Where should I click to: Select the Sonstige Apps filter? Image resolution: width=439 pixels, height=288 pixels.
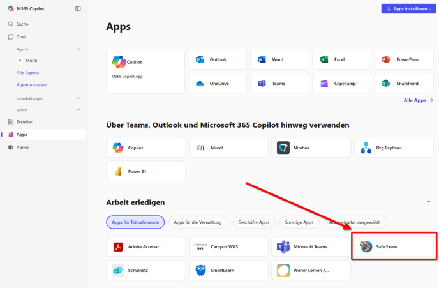299,222
